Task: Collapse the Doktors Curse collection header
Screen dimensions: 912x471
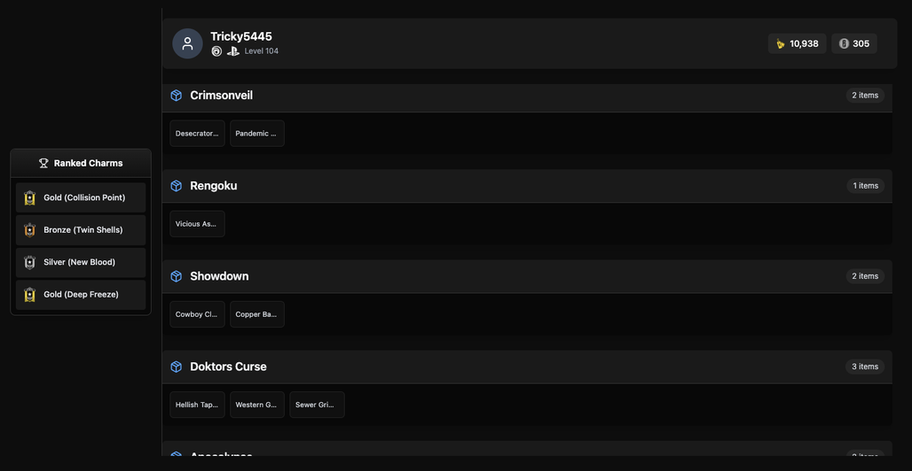Action: point(527,367)
